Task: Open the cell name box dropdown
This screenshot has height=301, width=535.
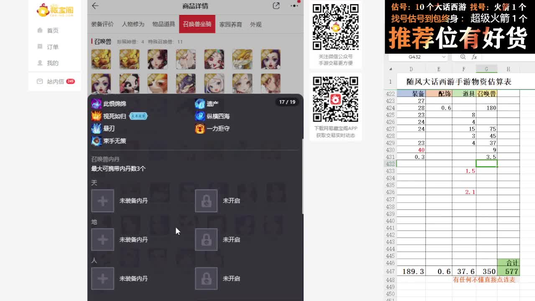Action: click(x=444, y=57)
